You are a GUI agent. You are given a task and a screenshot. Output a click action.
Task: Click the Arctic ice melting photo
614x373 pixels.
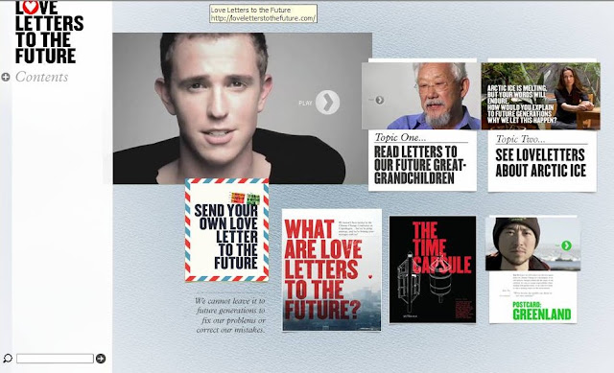pos(541,96)
